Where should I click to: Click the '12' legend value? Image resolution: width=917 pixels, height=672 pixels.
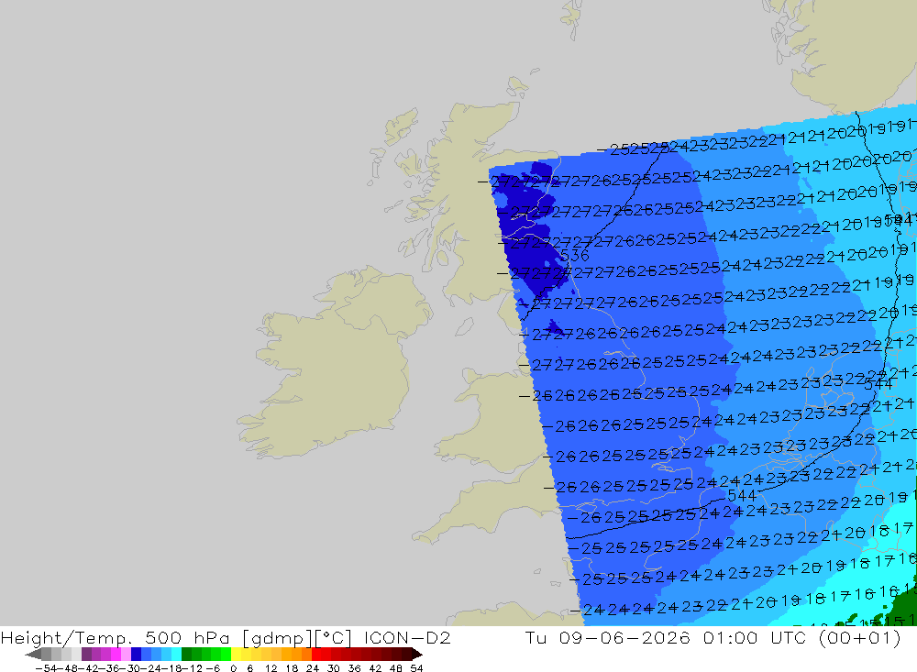[x=271, y=668]
